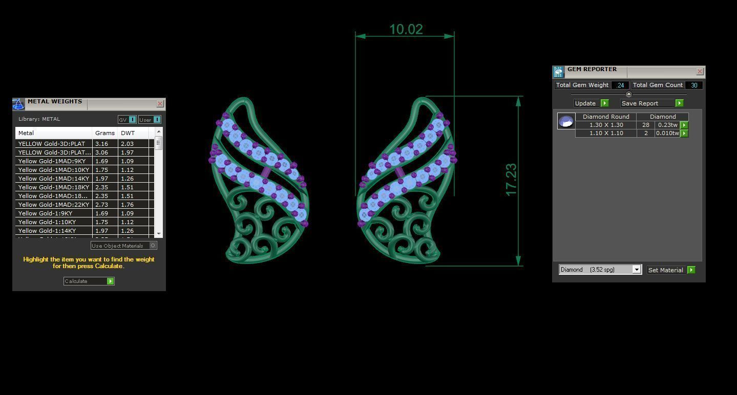
Task: Select the Yellow Gold-1MAD:10KY row
Action: (x=85, y=170)
